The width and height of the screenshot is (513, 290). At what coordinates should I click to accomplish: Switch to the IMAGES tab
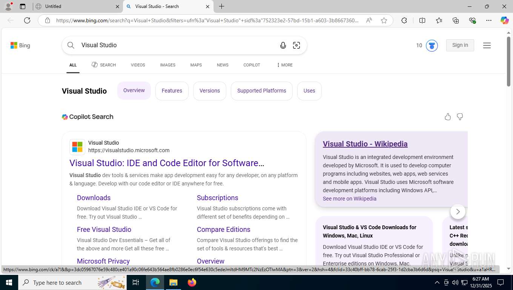tap(167, 65)
